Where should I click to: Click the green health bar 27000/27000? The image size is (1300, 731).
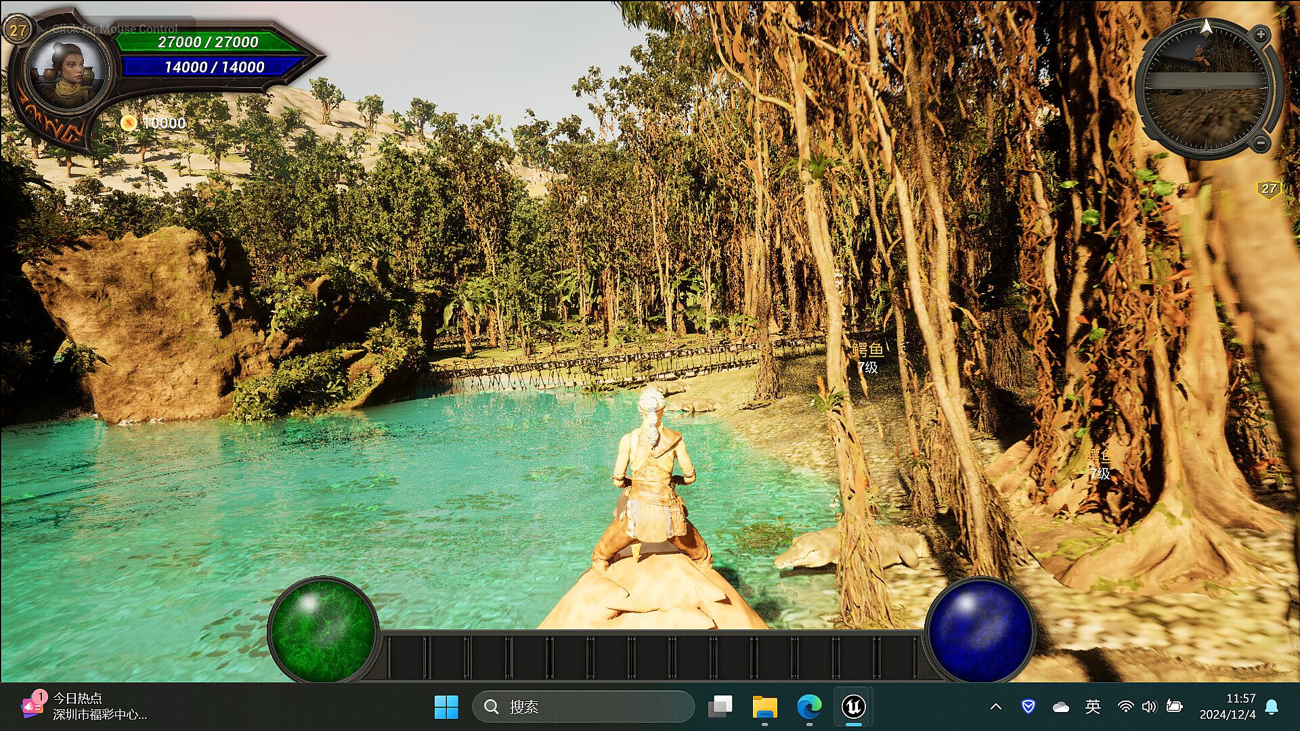pos(207,42)
